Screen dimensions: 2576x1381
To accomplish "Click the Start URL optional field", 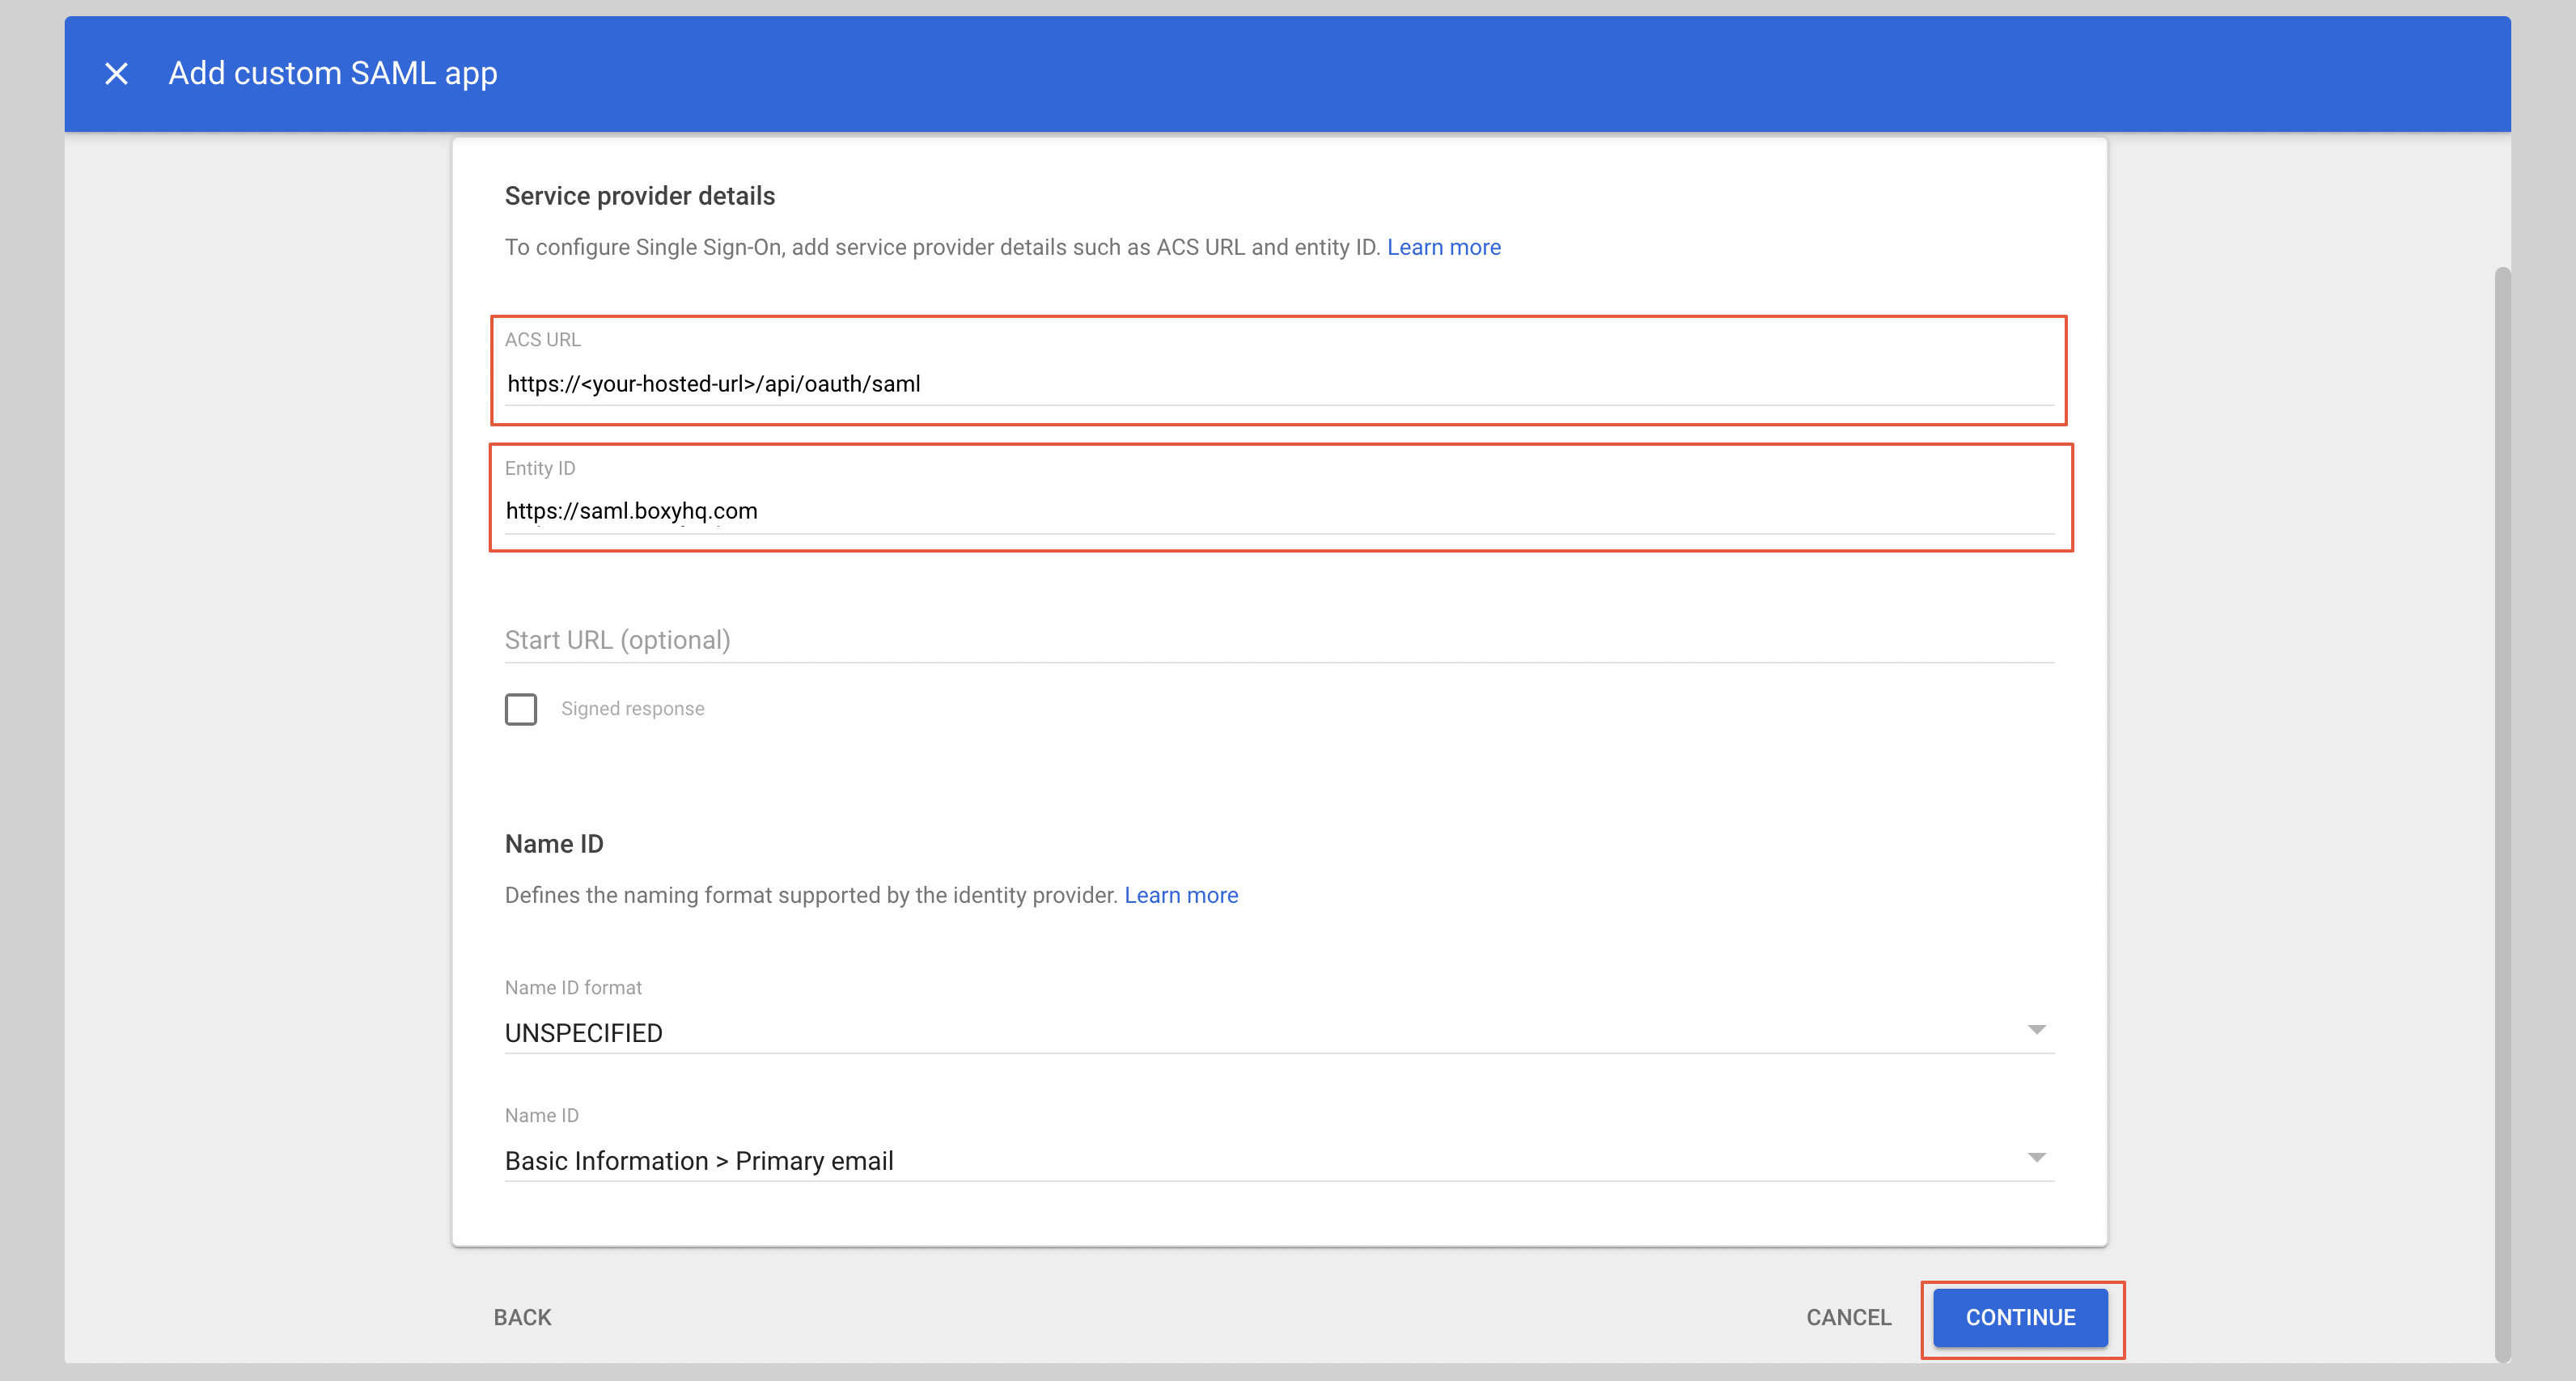I will click(1000, 639).
